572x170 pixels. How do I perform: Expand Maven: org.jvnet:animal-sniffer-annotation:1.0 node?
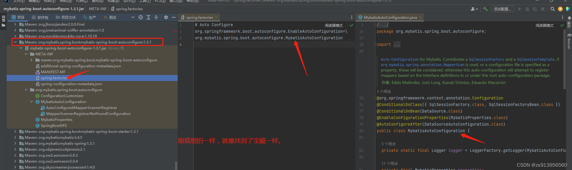pyautogui.click(x=15, y=30)
